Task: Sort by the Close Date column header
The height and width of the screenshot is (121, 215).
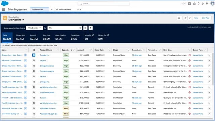Action: (x=99, y=50)
